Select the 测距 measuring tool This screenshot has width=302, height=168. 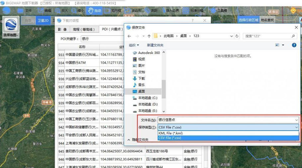[x=151, y=11]
